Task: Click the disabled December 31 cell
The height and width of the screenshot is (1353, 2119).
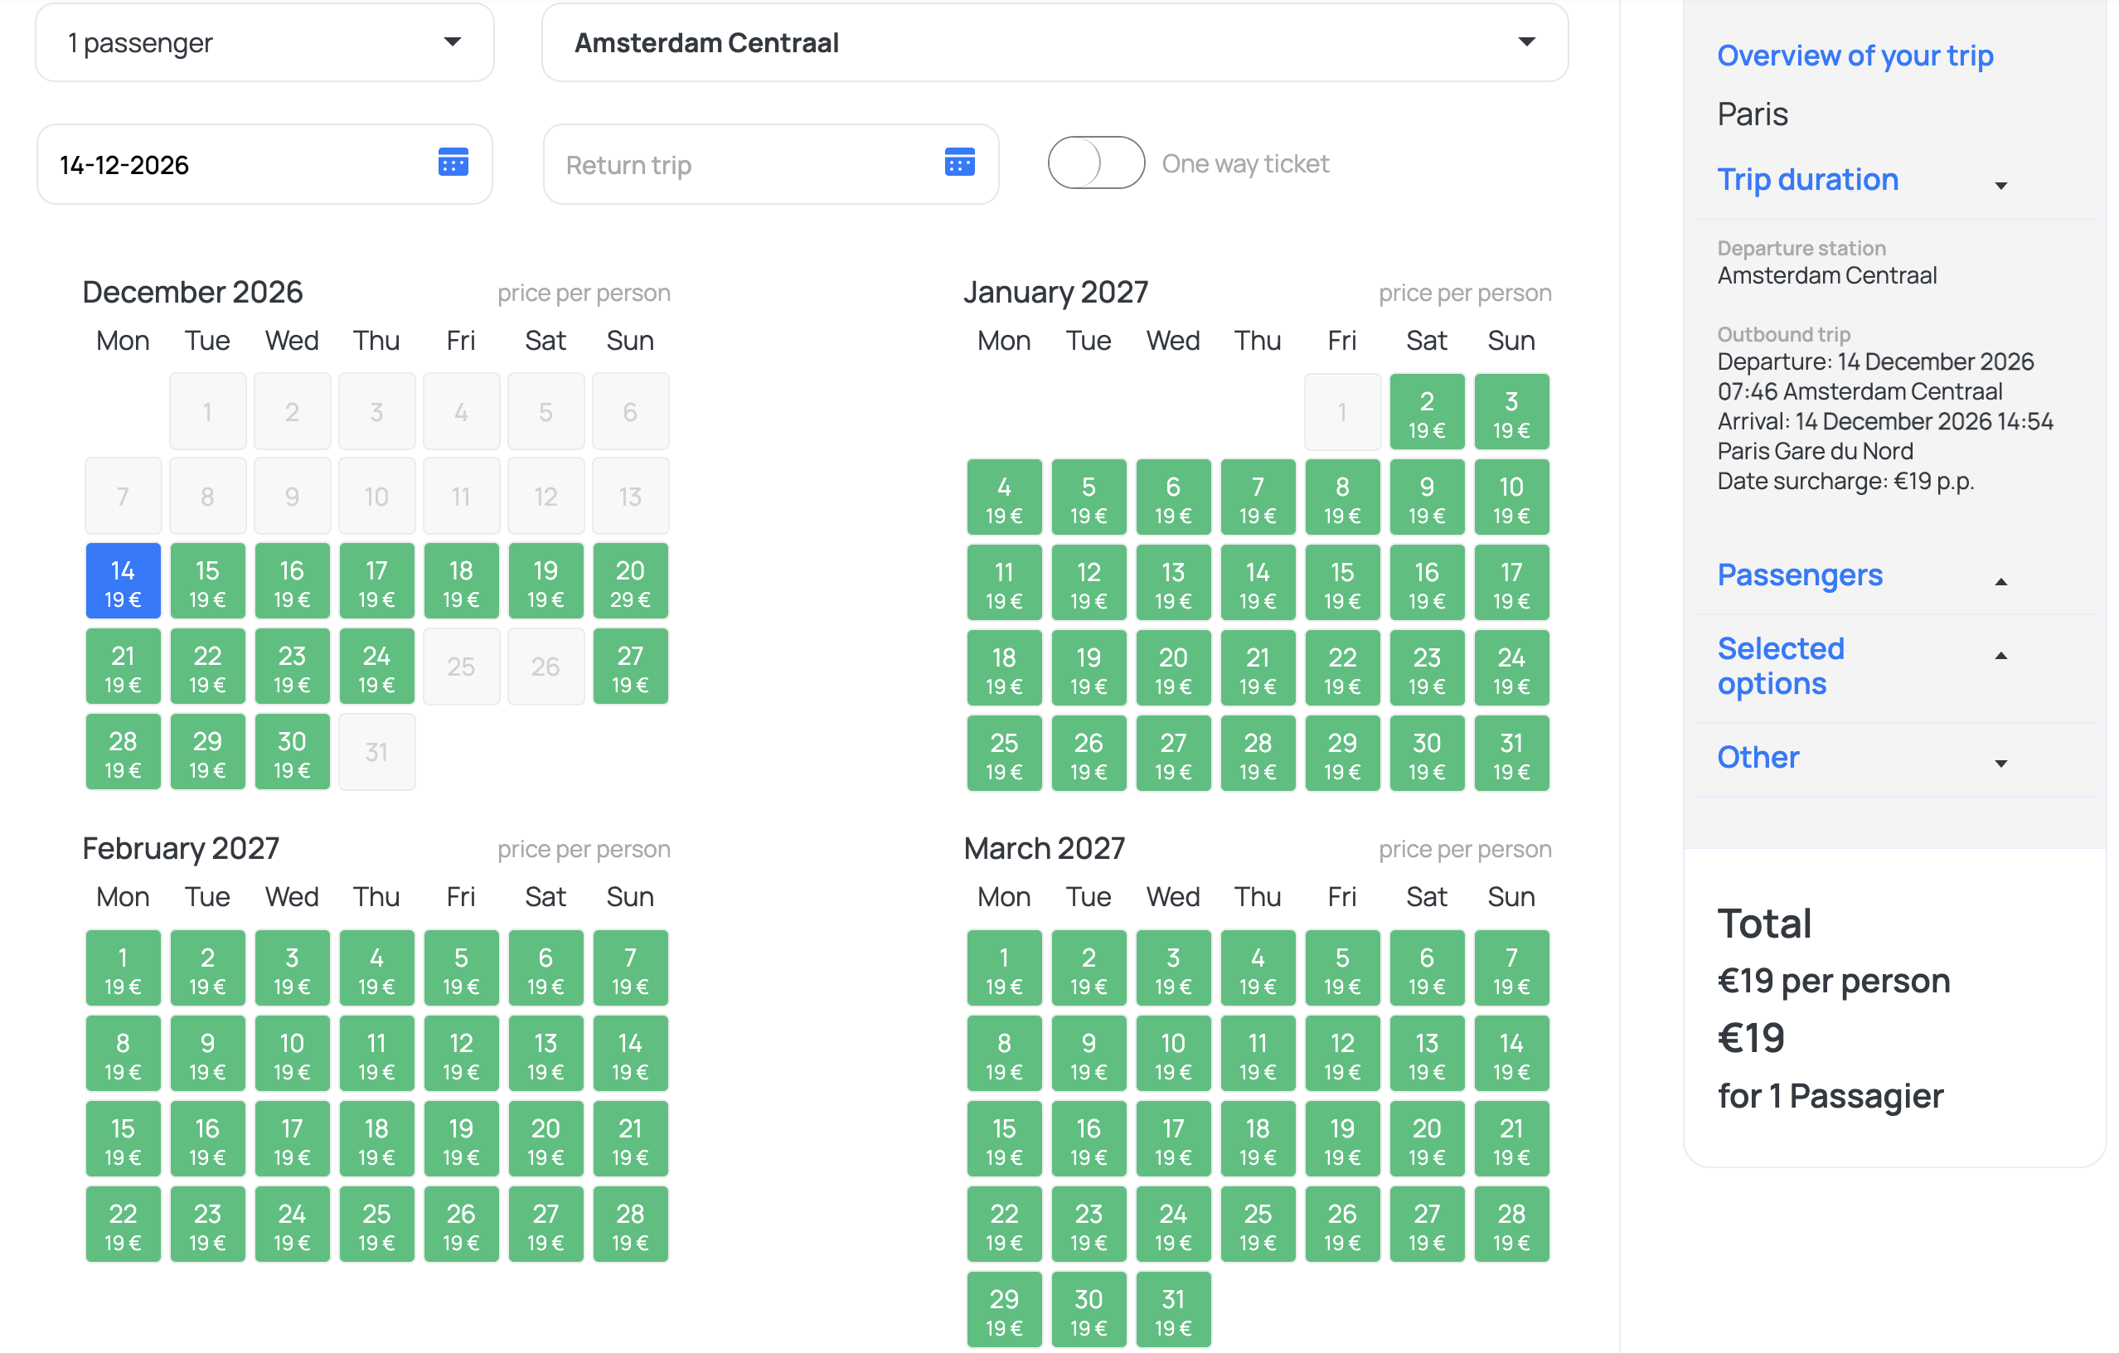Action: (376, 752)
